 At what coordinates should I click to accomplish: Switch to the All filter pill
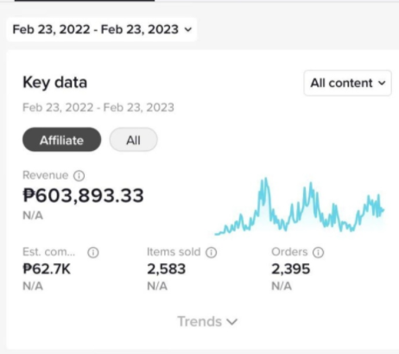(x=133, y=140)
